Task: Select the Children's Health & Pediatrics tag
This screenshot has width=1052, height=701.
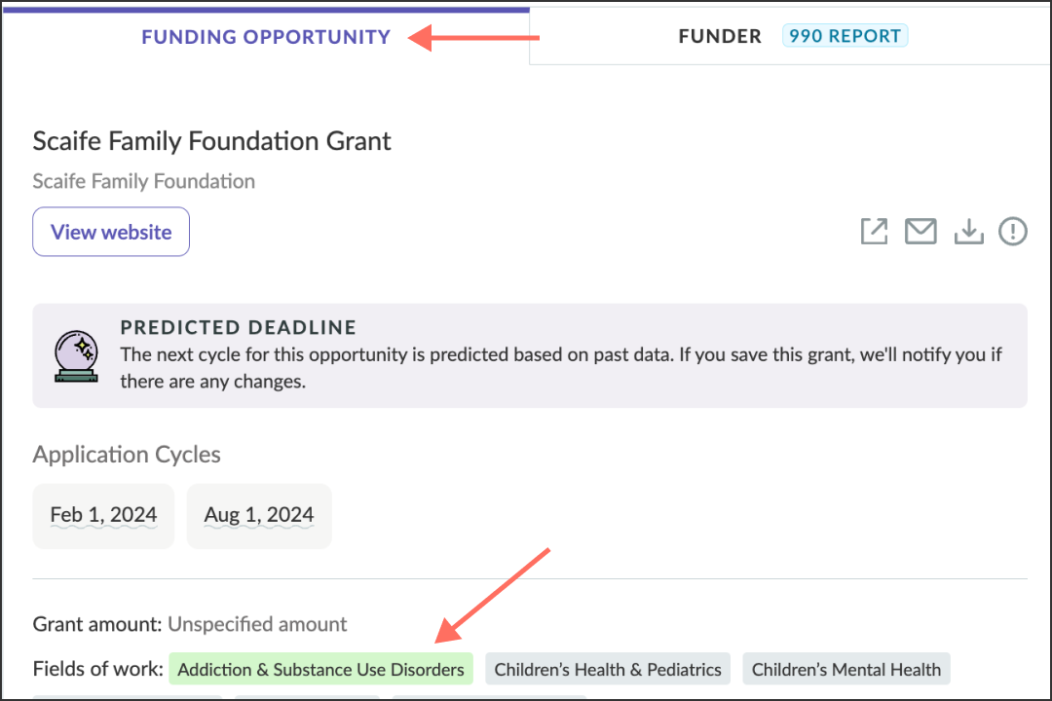Action: pyautogui.click(x=608, y=669)
